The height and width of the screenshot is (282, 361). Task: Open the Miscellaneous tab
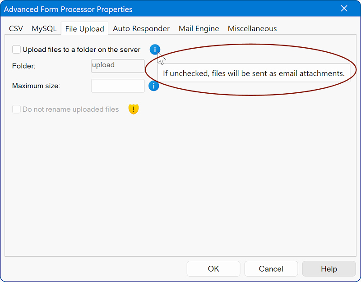point(252,28)
